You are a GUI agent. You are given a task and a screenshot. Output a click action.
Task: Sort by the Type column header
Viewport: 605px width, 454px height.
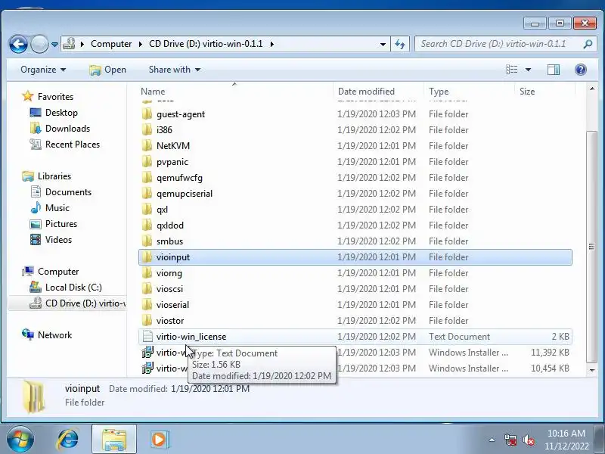pyautogui.click(x=469, y=92)
